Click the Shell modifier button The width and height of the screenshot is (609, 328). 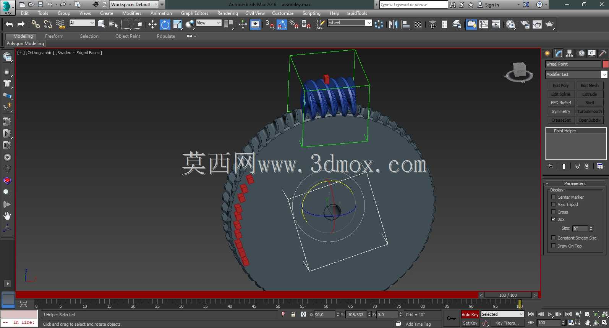590,103
